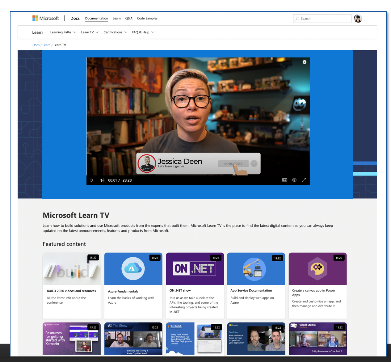Open Visual Studio Toolbox video thumbnail
391x362 pixels.
coord(317,339)
